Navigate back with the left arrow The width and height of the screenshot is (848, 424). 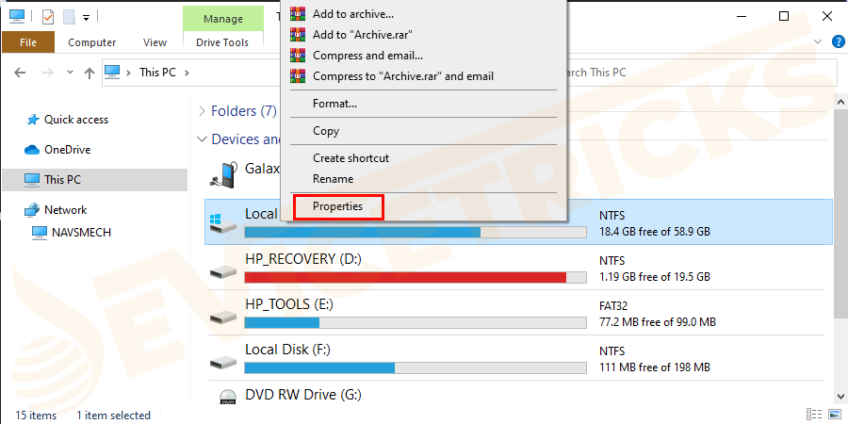click(20, 72)
